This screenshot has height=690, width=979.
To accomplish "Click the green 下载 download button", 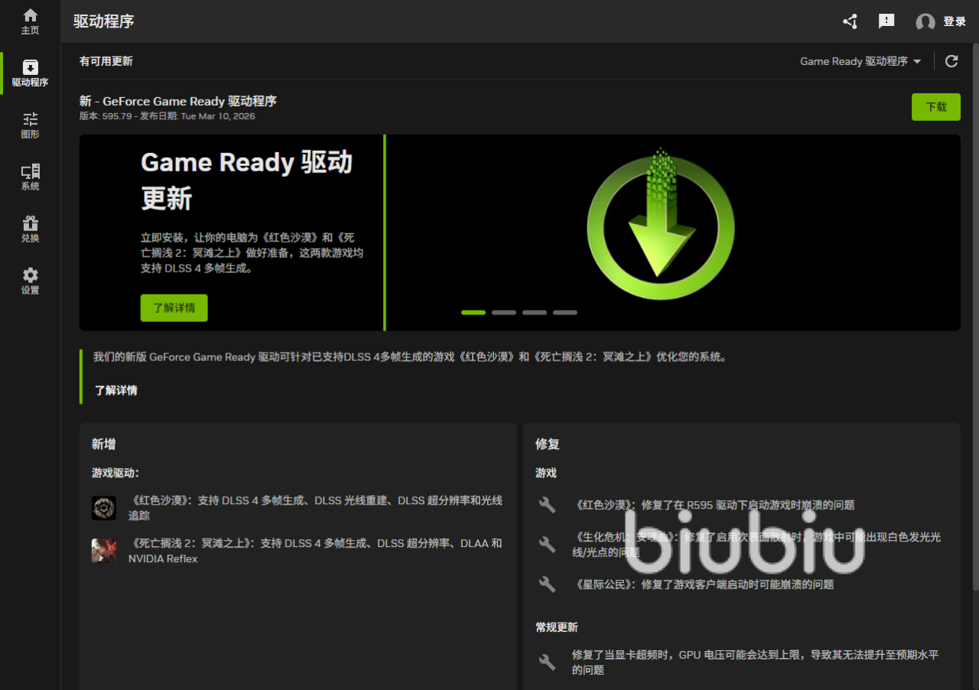I will [935, 107].
